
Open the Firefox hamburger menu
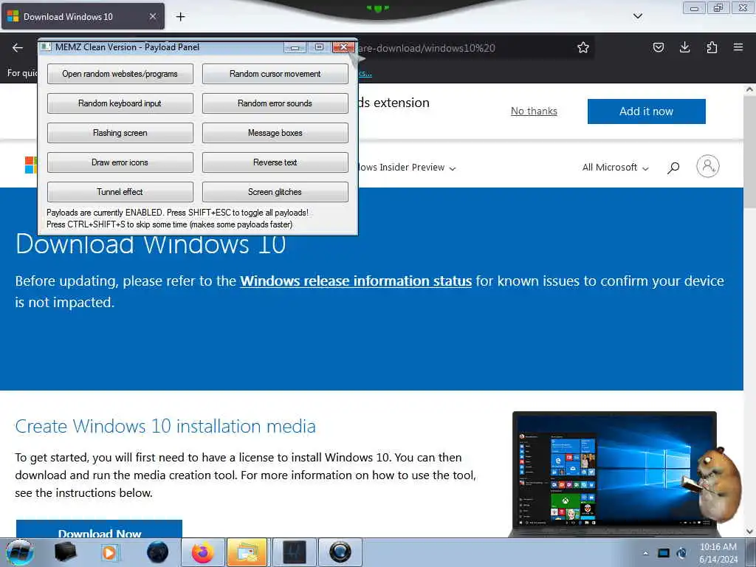coord(738,47)
